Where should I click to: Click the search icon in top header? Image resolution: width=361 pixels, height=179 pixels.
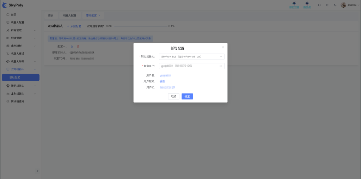319,5
